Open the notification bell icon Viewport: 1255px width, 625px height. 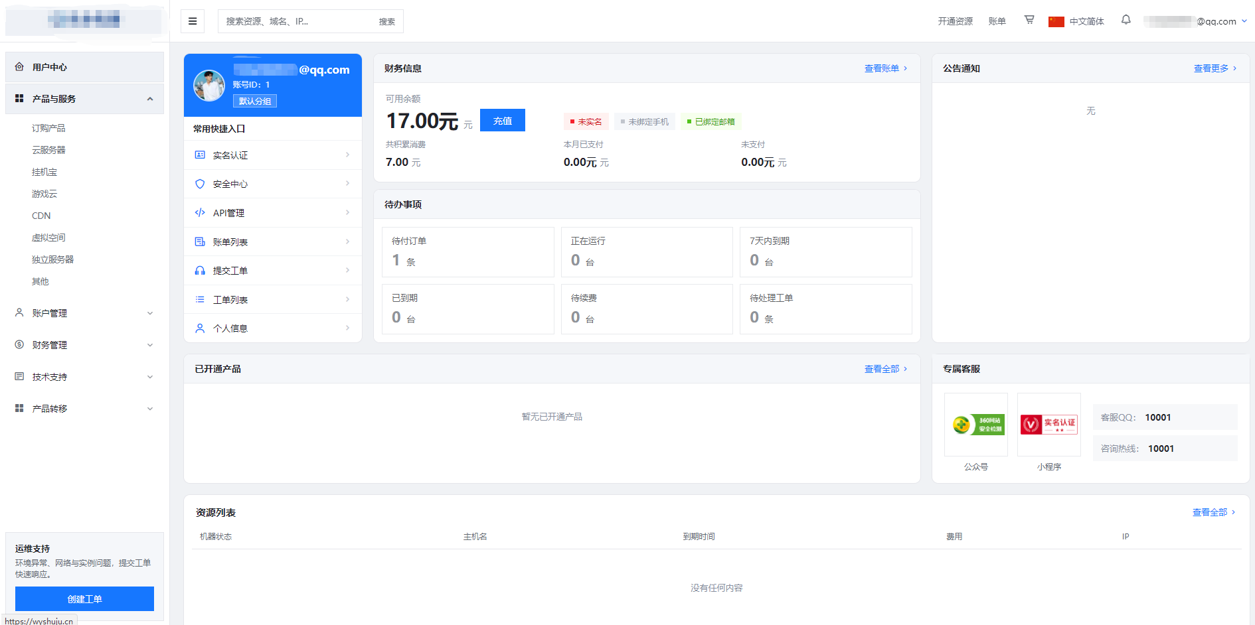[x=1126, y=20]
